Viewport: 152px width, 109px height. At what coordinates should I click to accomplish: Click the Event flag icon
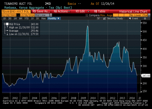130,18
